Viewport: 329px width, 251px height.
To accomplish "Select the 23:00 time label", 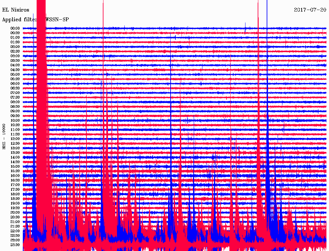I will coord(15,240).
